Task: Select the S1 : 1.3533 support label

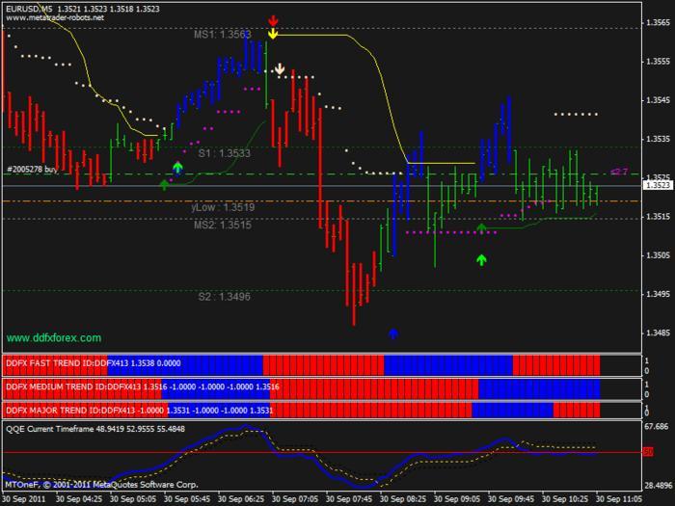Action: click(224, 153)
